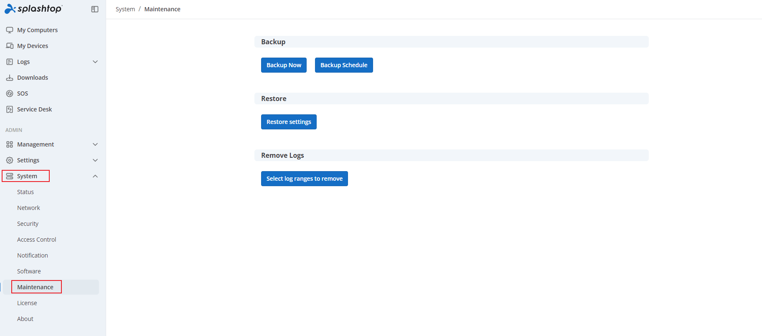Click the My Computers monitor icon

(x=10, y=30)
